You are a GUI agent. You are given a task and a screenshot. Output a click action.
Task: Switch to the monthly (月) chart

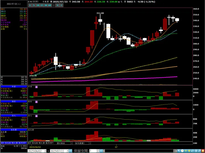coord(61,5)
